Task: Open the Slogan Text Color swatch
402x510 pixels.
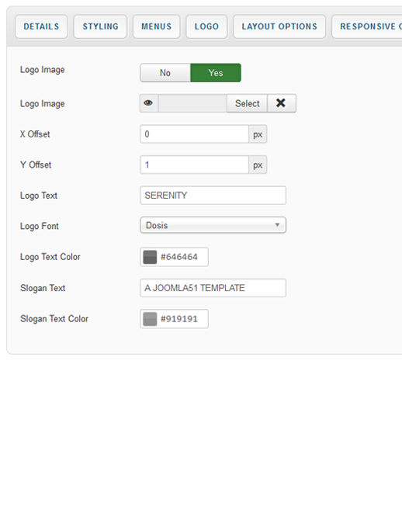Action: tap(150, 319)
